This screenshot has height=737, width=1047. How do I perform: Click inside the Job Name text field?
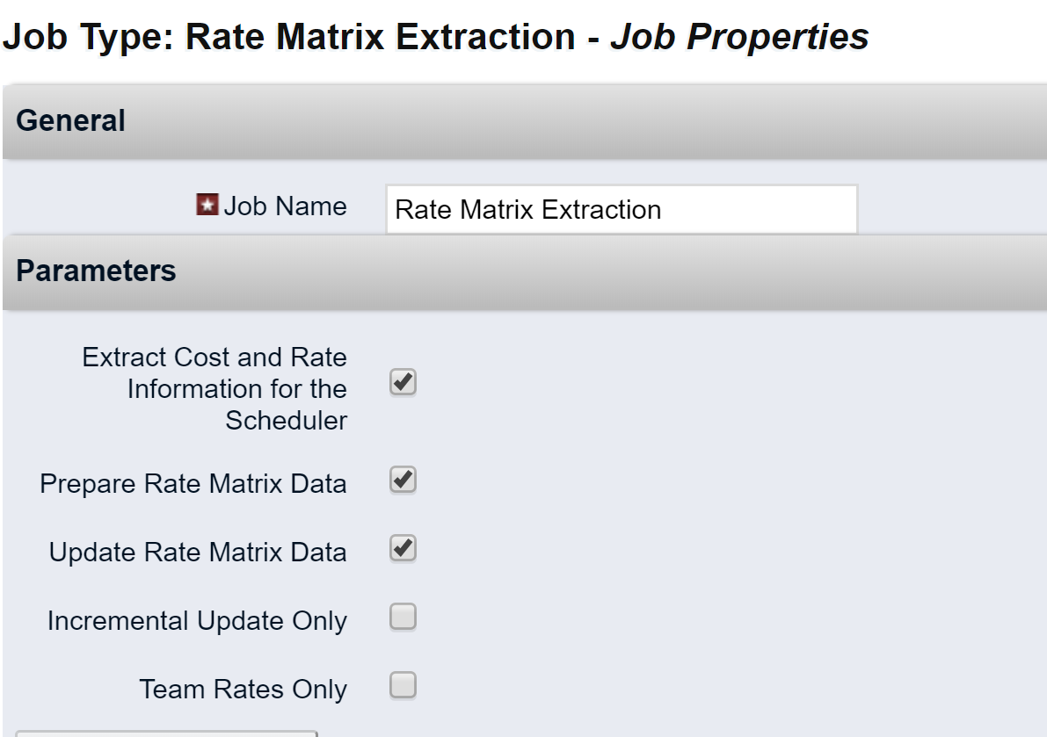[x=621, y=210]
